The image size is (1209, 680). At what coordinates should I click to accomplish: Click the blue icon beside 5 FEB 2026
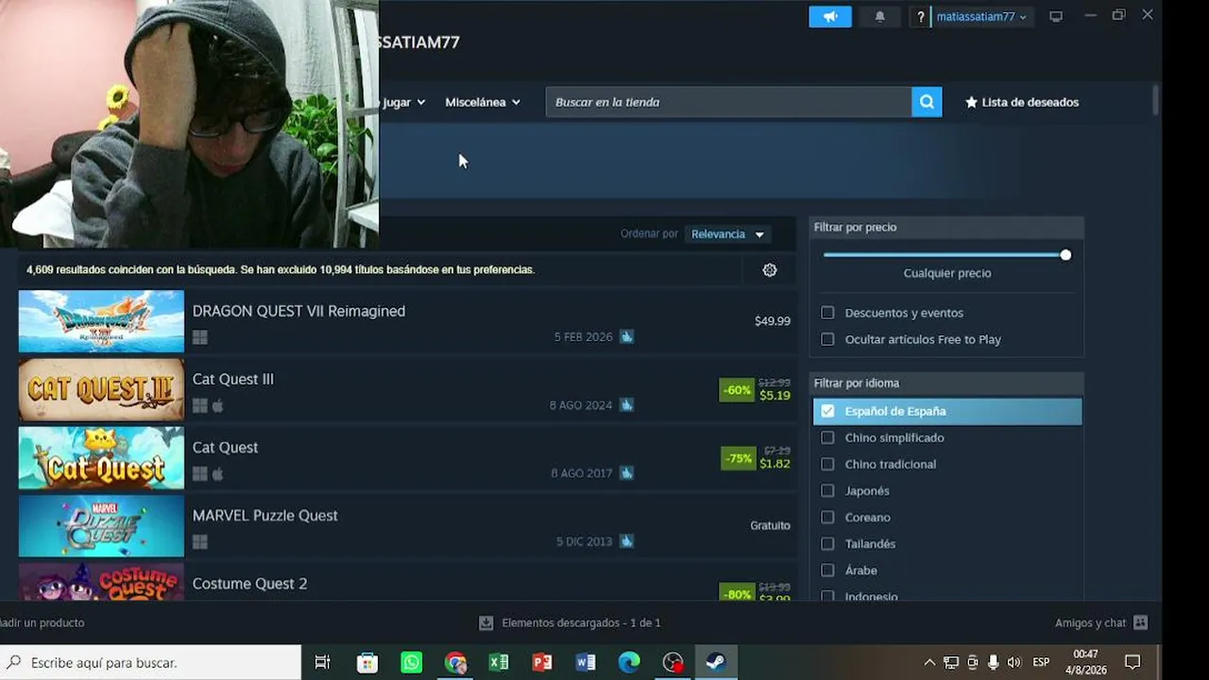click(626, 337)
